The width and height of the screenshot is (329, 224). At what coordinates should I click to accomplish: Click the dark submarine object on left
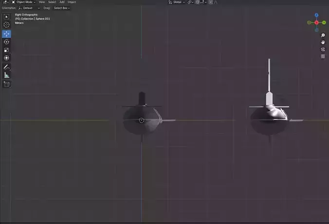[141, 120]
